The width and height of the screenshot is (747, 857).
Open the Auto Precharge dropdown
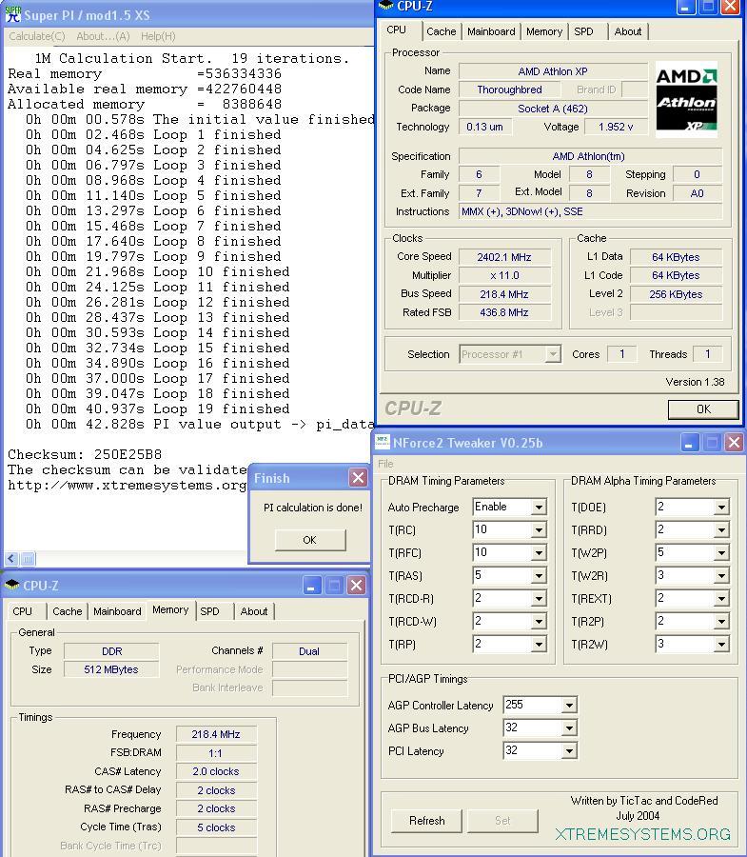539,508
